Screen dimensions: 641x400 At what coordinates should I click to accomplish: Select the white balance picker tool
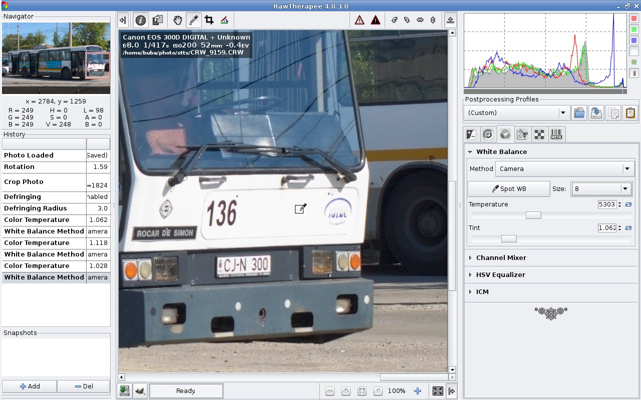pyautogui.click(x=193, y=20)
